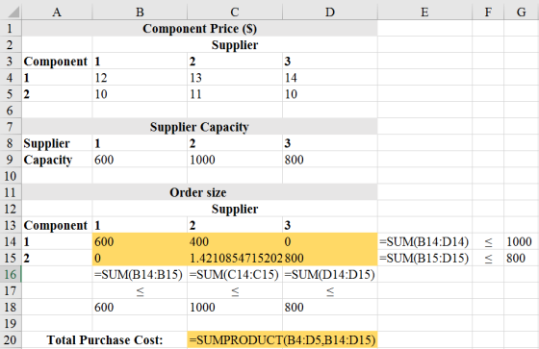Screen dimensions: 539x349
Task: Click the =SUM(B14:D14) formula cell
Action: click(x=424, y=241)
